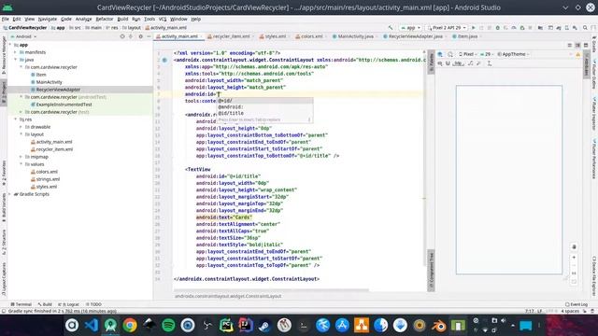
Task: Select recycler_item.xml in layout folder
Action: [54, 149]
